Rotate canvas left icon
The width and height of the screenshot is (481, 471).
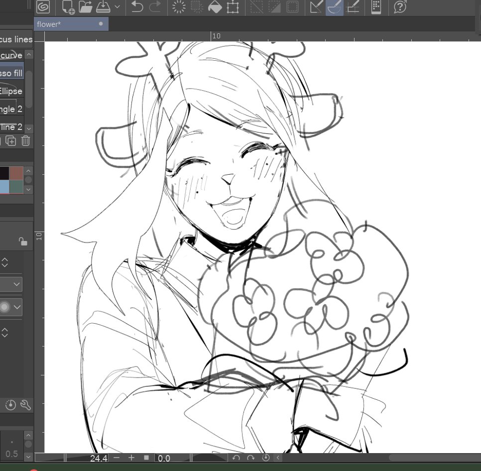coord(236,458)
